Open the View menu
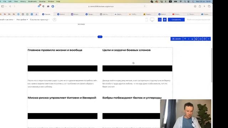The image size is (228, 128). click(16, 1)
